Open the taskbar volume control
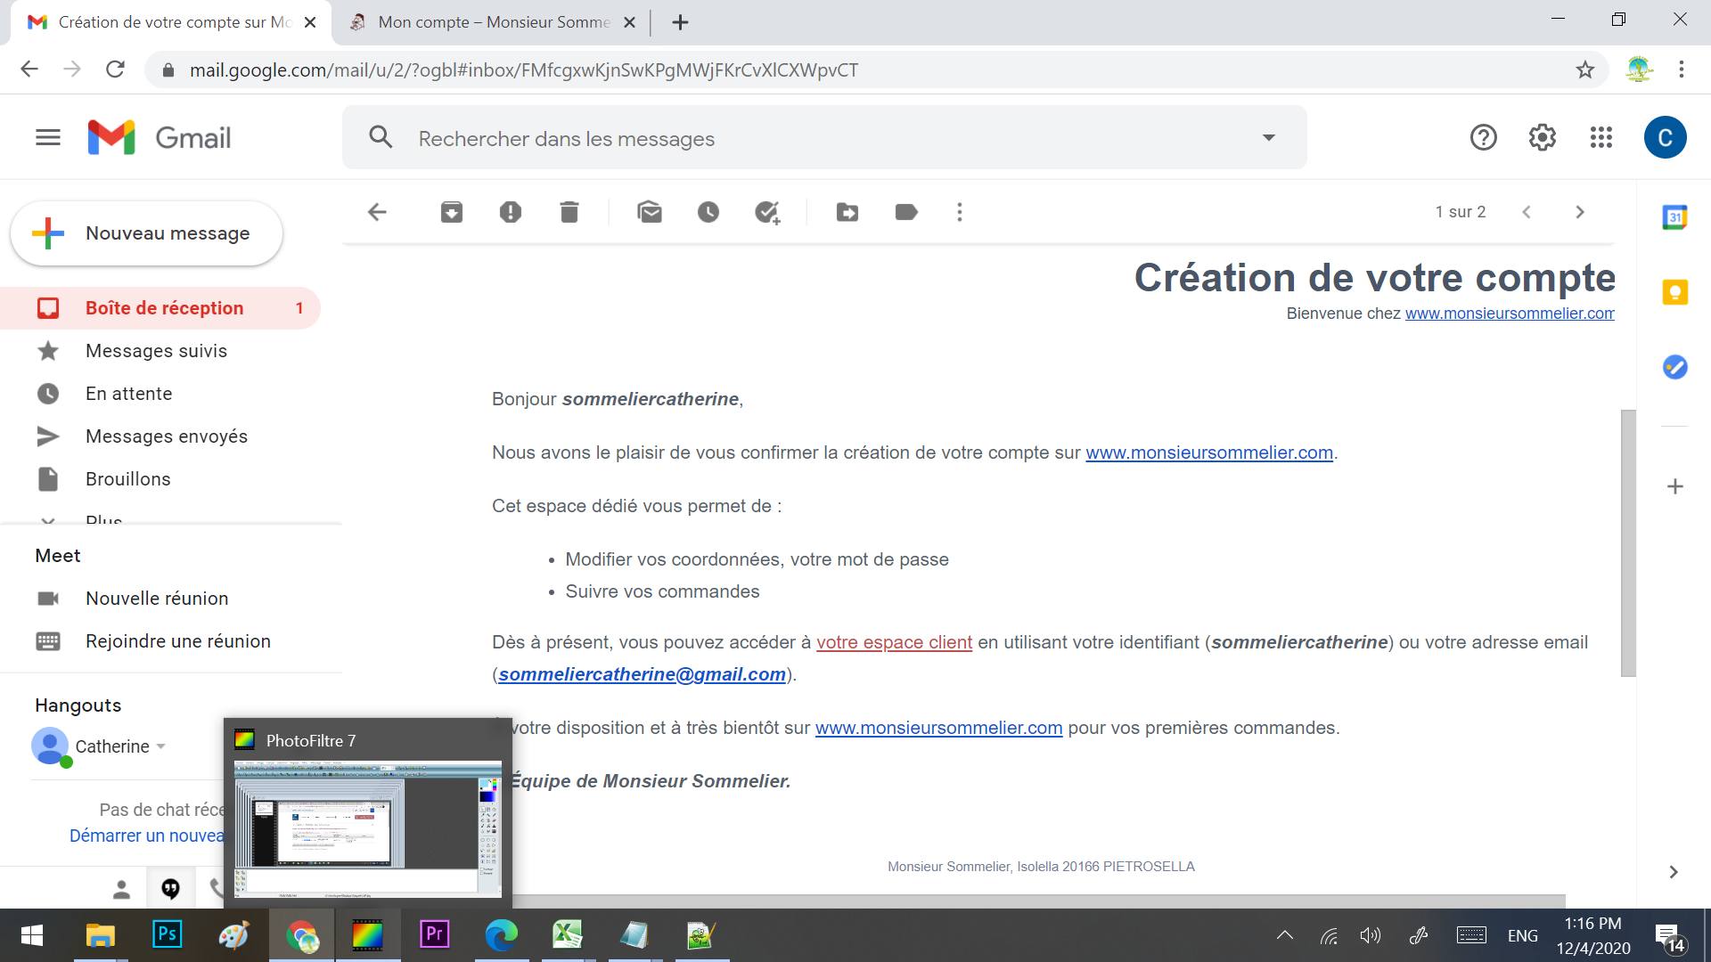This screenshot has height=962, width=1711. [1371, 935]
